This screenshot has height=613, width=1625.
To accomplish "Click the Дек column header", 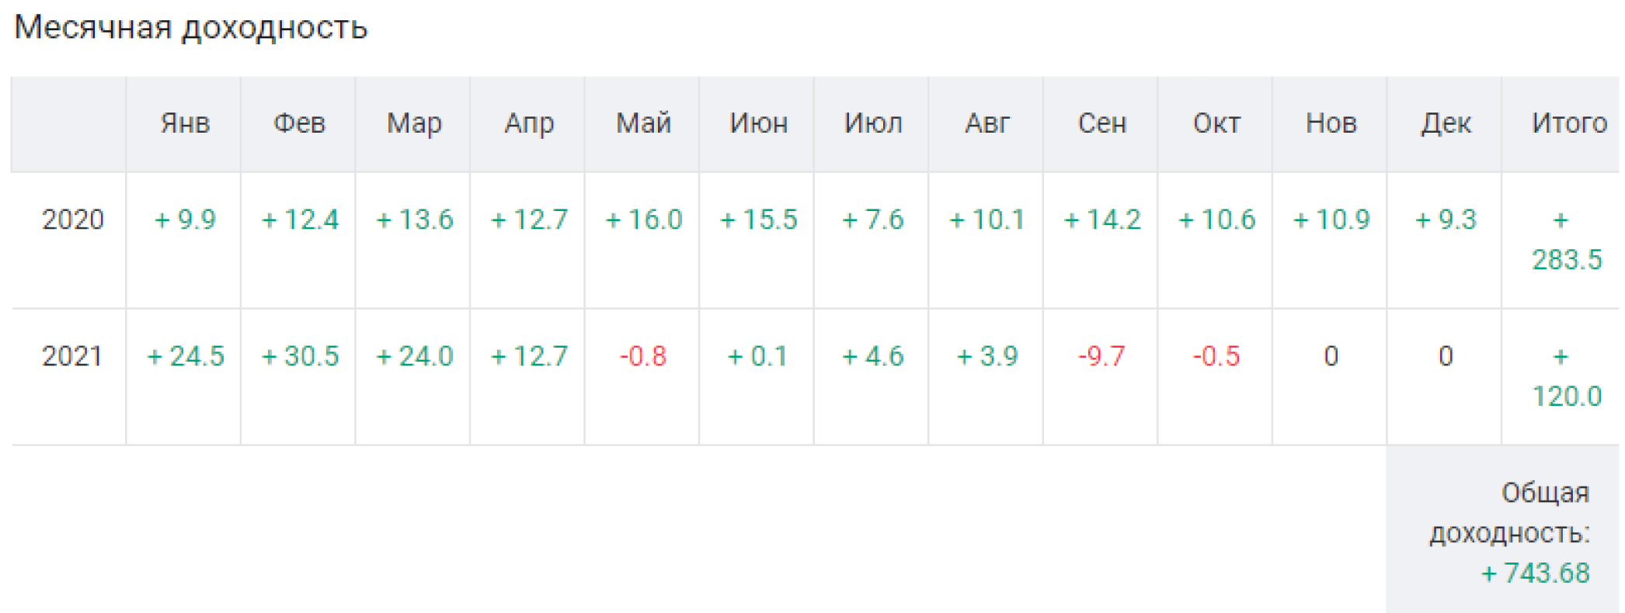I will (x=1446, y=123).
